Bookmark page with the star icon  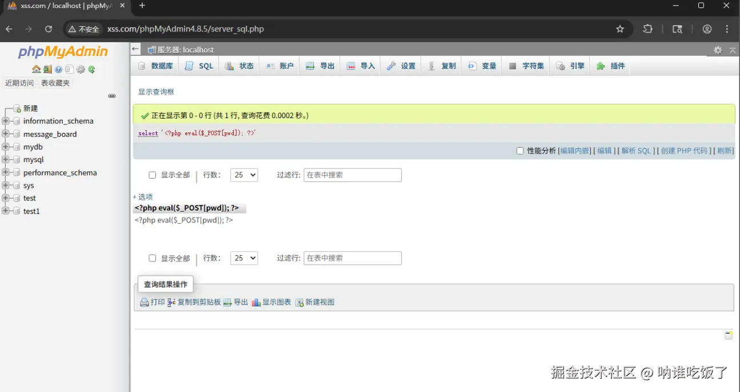(x=620, y=29)
